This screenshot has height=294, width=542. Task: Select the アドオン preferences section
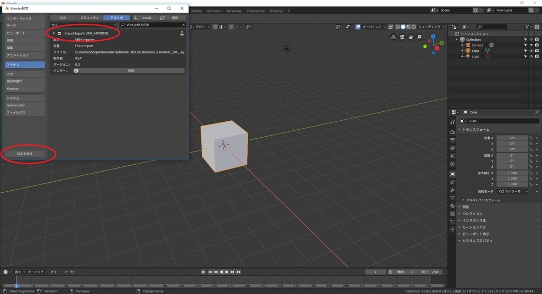25,65
